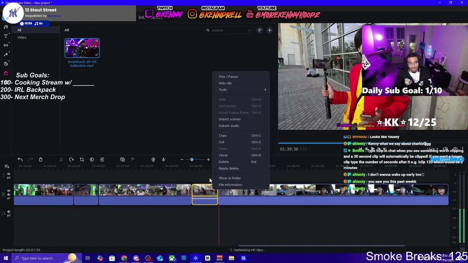
Task: Open clip properties sliders icon
Action: [x=102, y=160]
